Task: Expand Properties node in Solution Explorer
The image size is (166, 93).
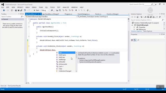Action: (x=134, y=27)
